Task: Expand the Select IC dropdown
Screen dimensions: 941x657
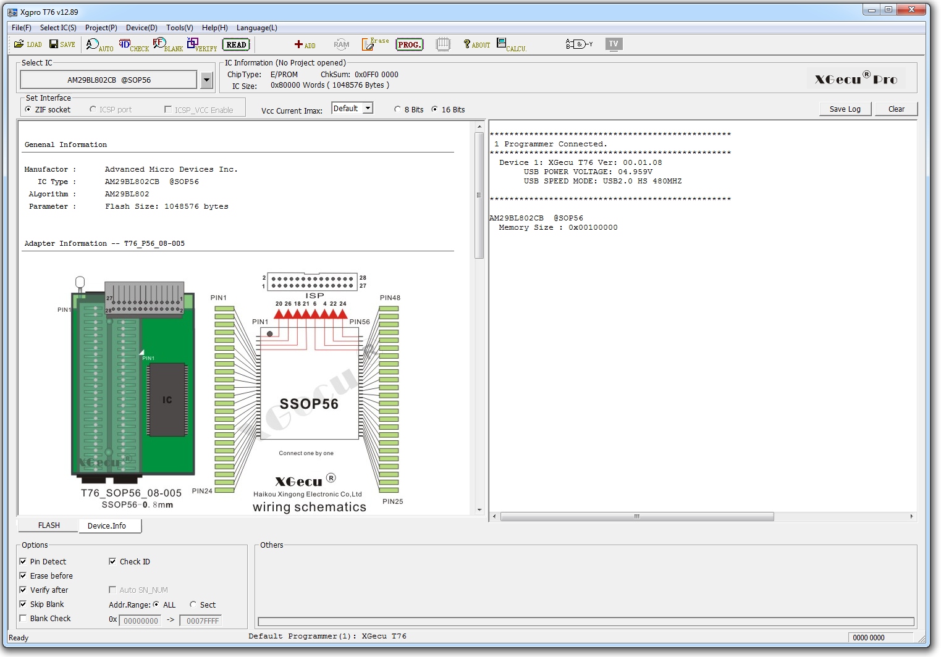Action: (206, 80)
